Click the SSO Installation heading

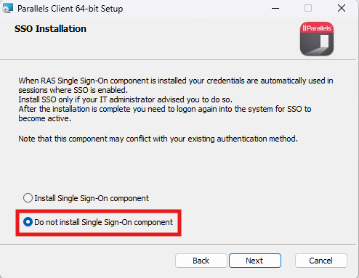(x=50, y=29)
